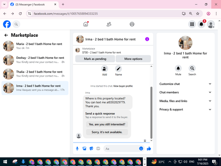221x166 pixels.
Task: Open conversation information purple icon
Action: 147,39
